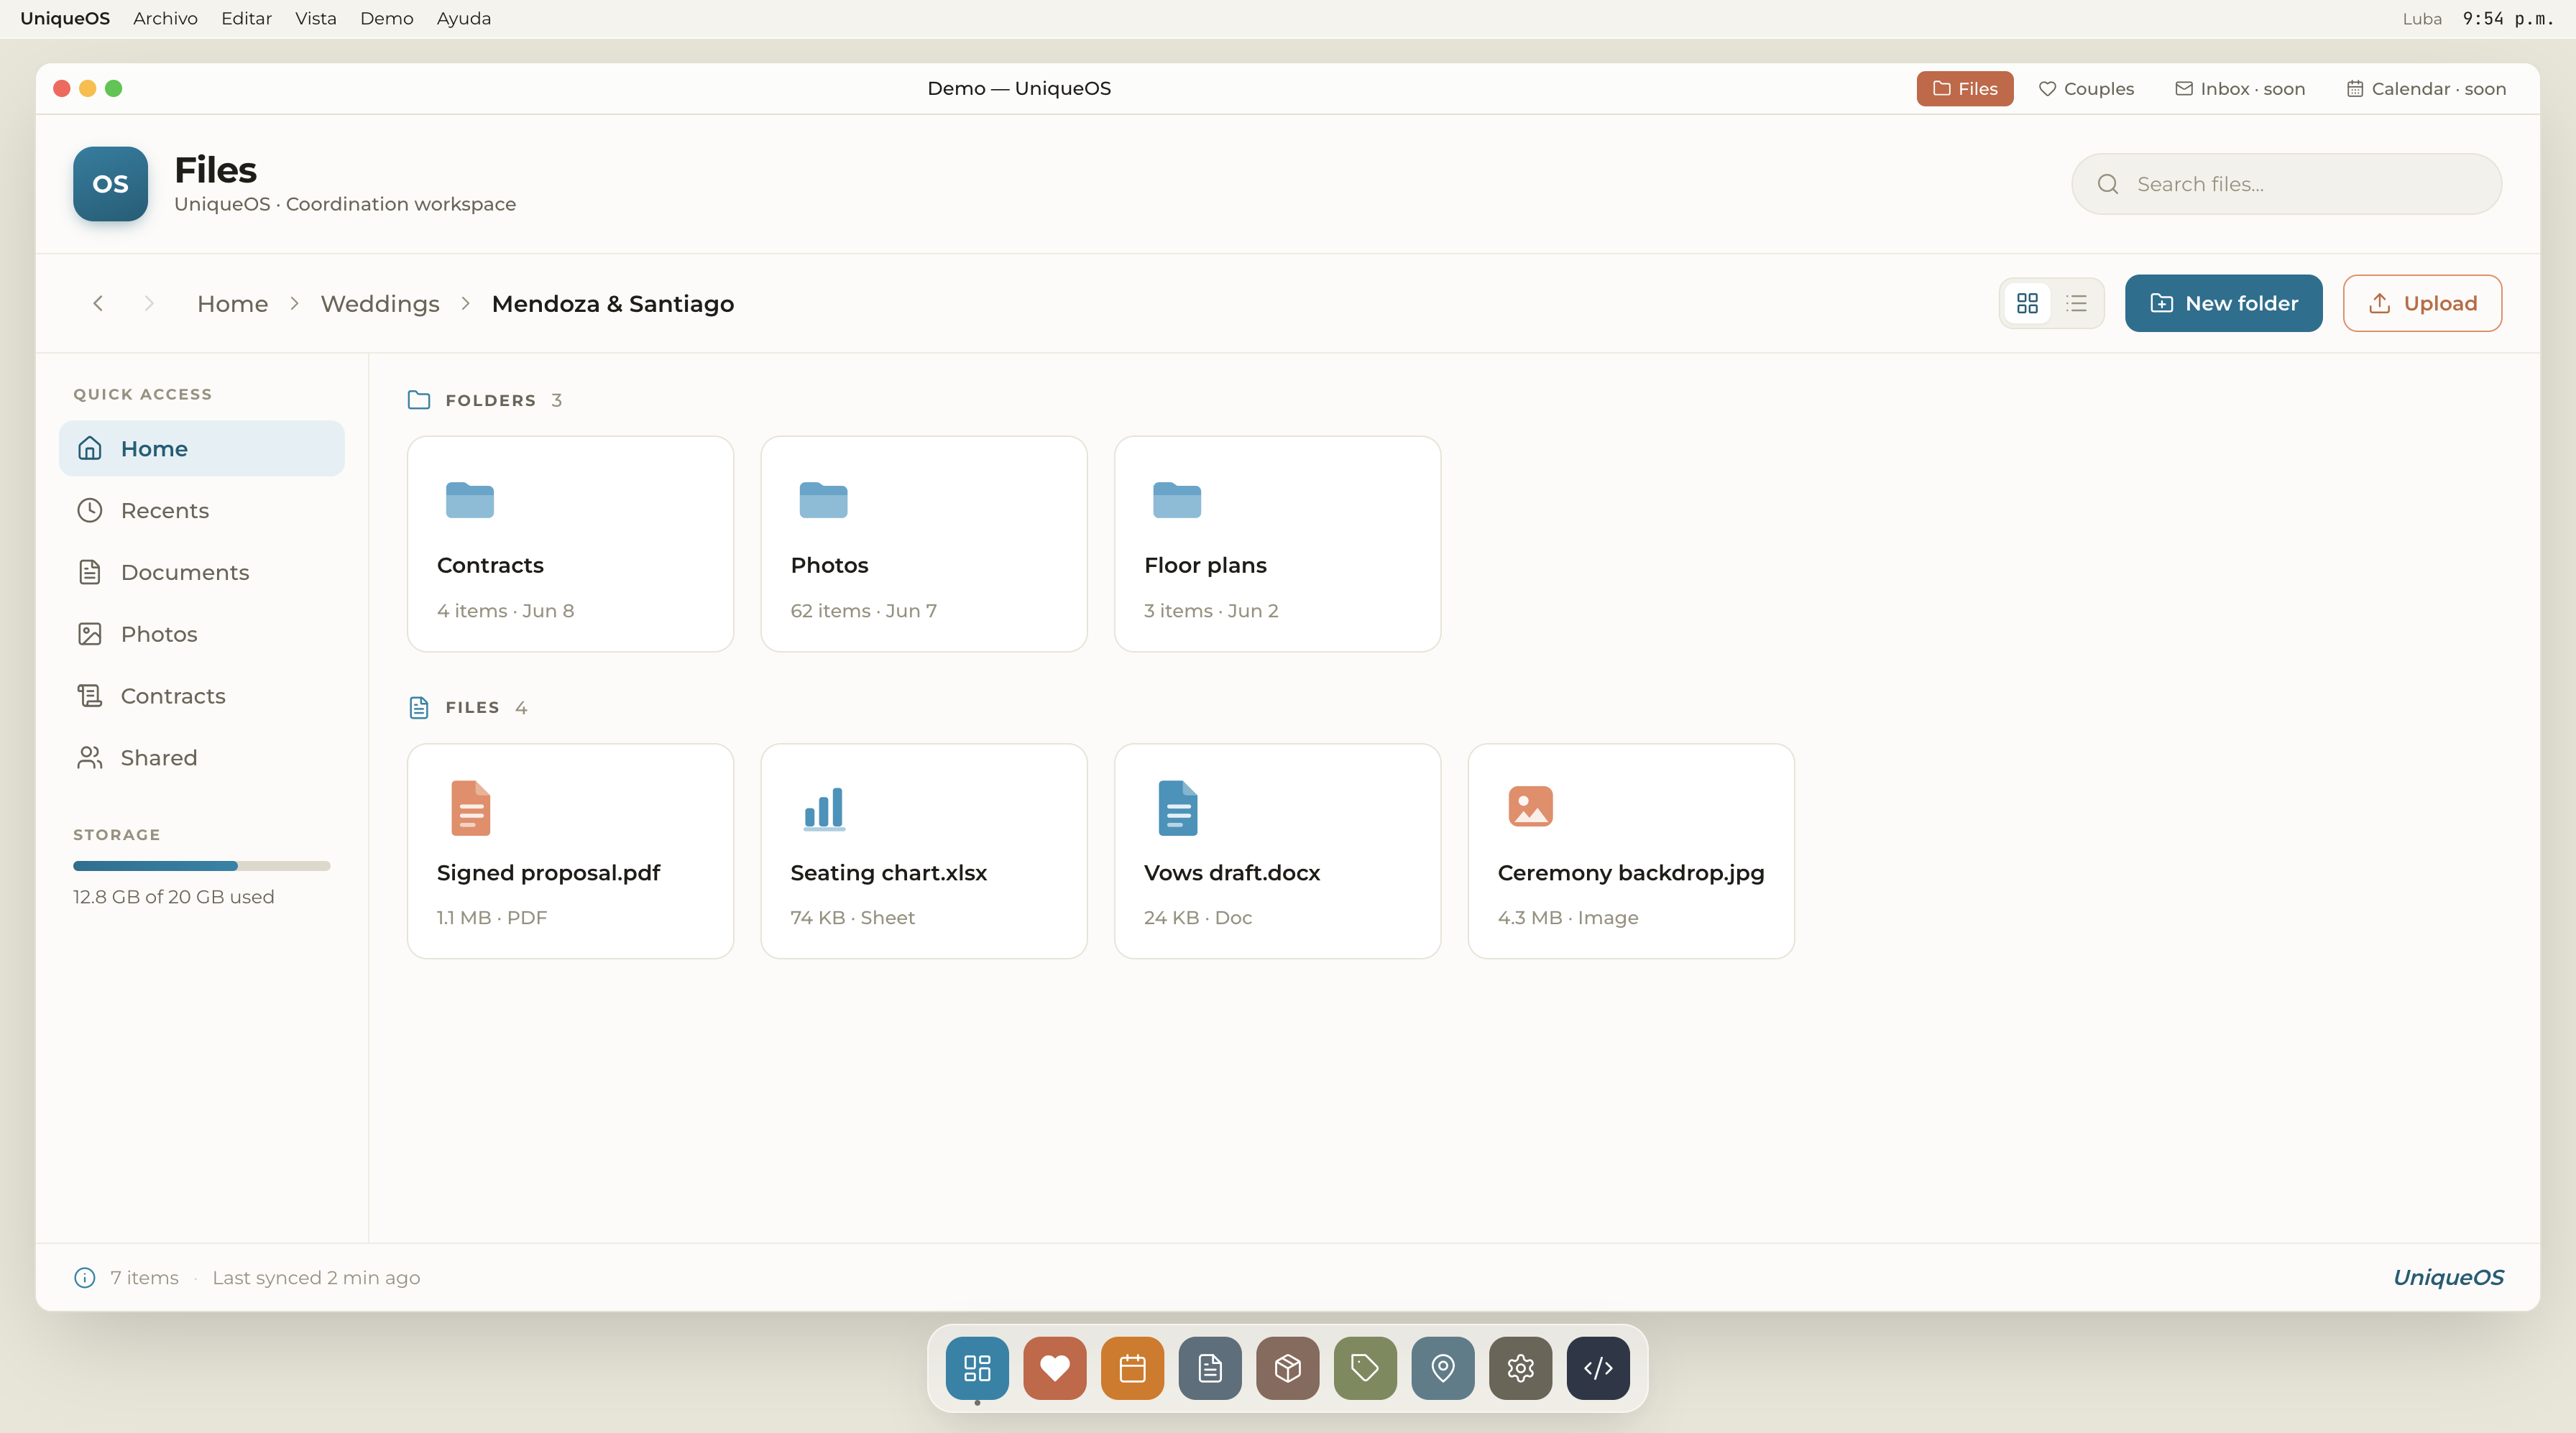The height and width of the screenshot is (1433, 2576).
Task: Click the Mendoza & Santiago breadcrumb
Action: (613, 303)
